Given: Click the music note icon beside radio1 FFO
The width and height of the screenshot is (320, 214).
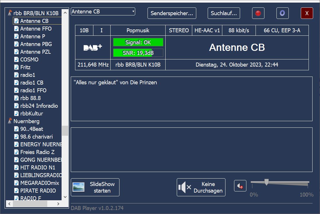Looking at the screenshot, I should click(x=16, y=90).
